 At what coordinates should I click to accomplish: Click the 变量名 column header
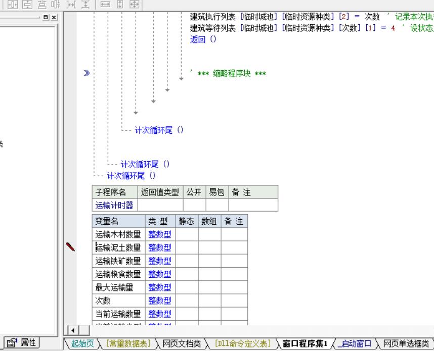tap(118, 221)
